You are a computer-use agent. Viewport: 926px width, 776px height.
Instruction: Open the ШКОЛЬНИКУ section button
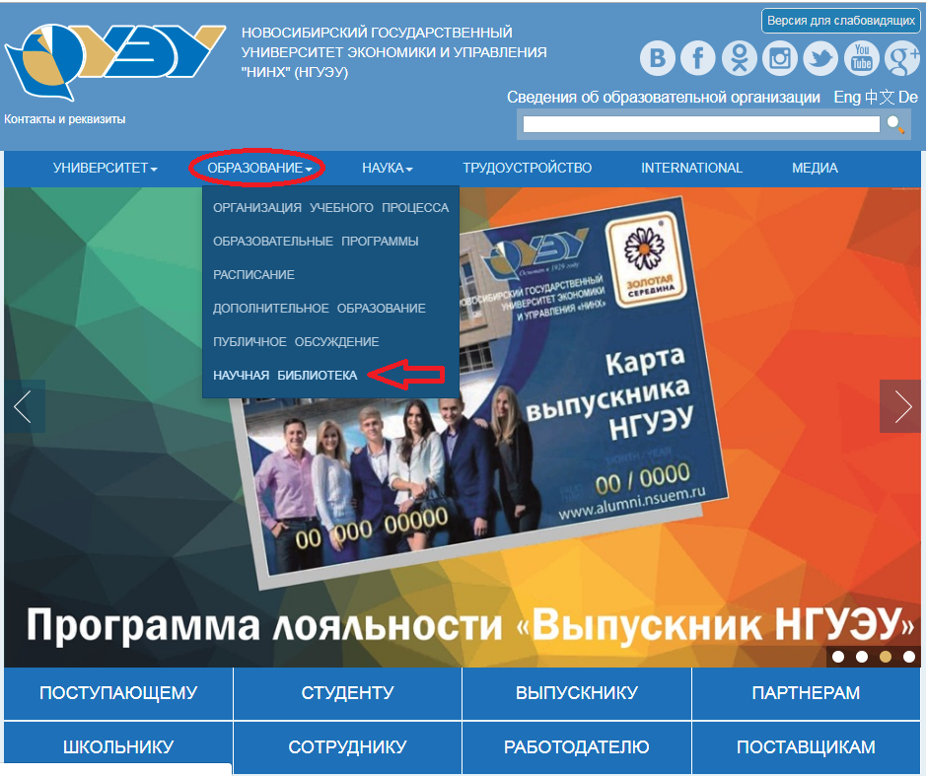[118, 747]
